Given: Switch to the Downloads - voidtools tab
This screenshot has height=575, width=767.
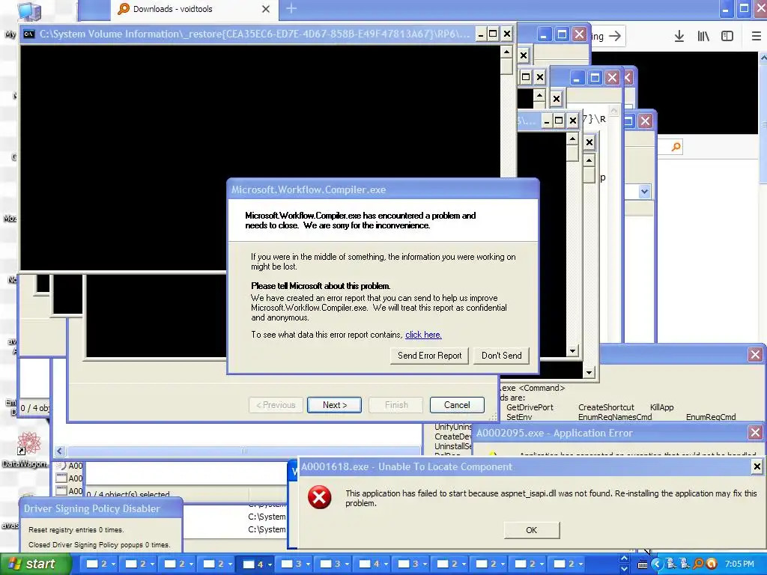Looking at the screenshot, I should point(194,10).
